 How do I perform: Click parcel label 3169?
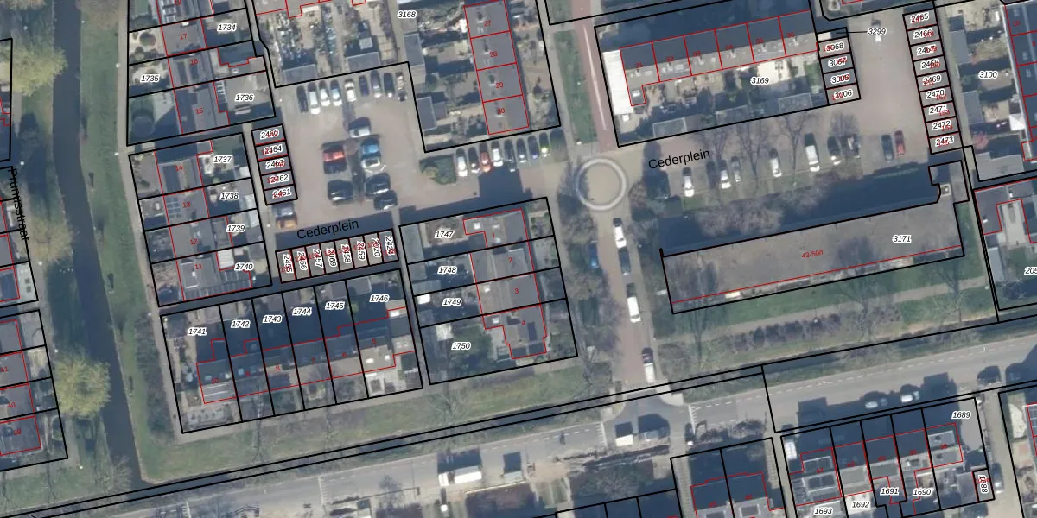[x=759, y=80]
